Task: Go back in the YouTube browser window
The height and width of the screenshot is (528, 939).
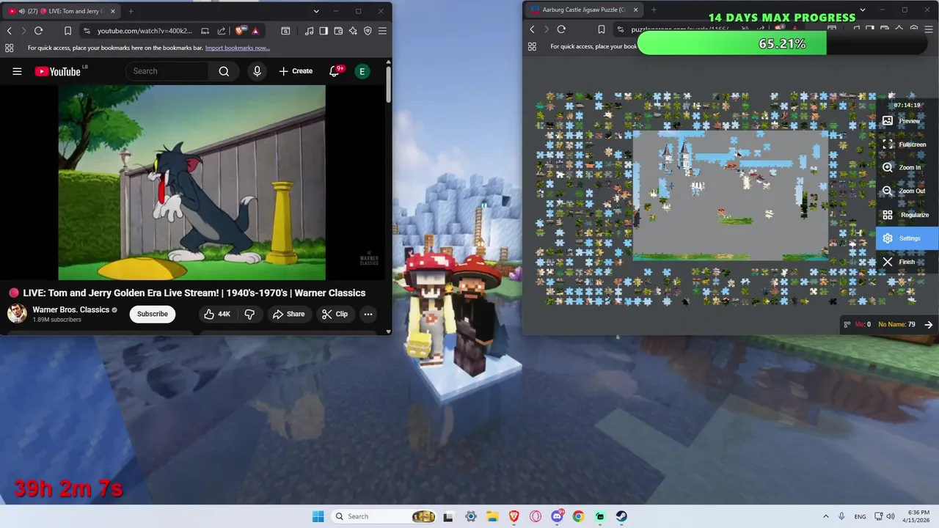Action: click(x=9, y=31)
